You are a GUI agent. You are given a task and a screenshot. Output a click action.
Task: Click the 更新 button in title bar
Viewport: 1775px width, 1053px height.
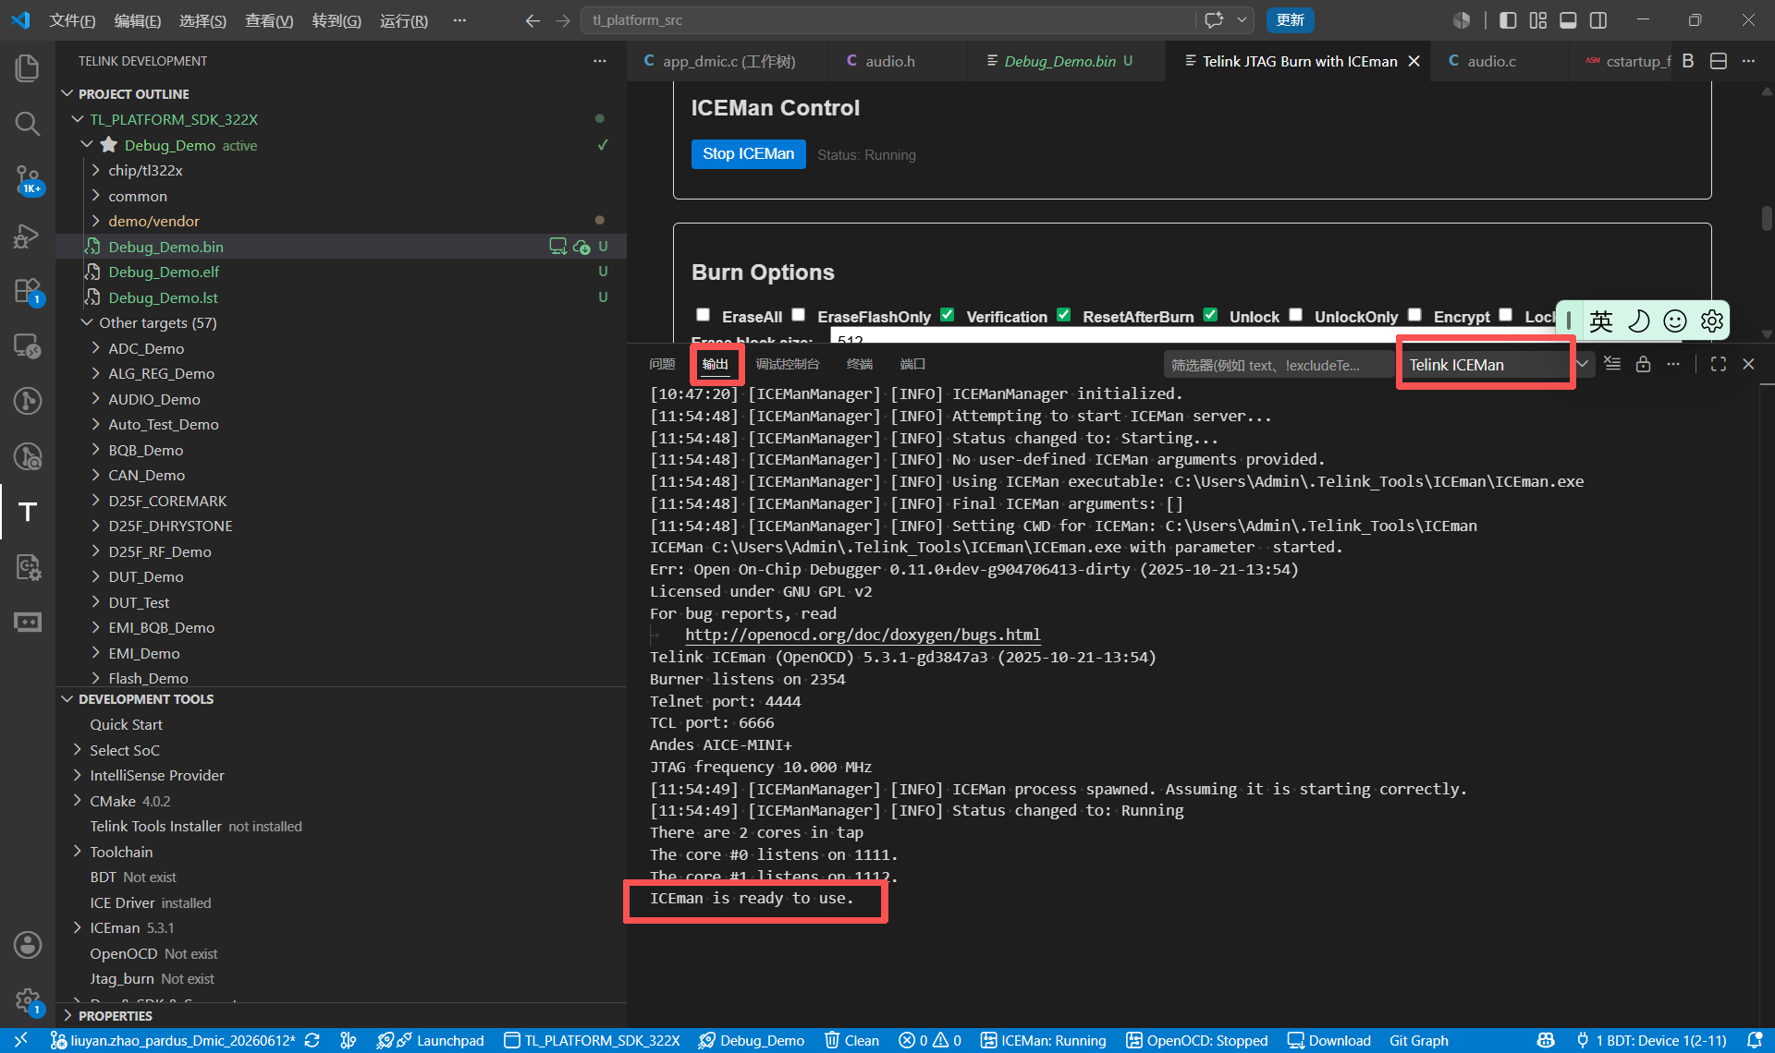(1290, 20)
